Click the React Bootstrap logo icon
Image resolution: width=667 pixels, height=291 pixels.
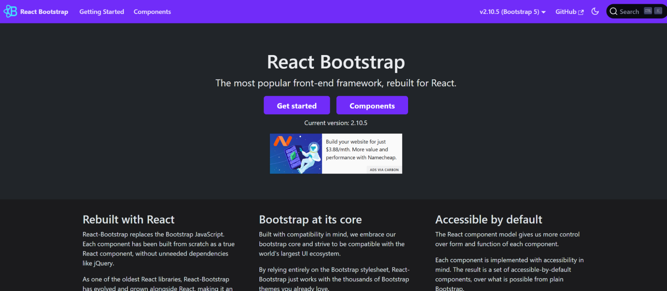click(x=10, y=11)
